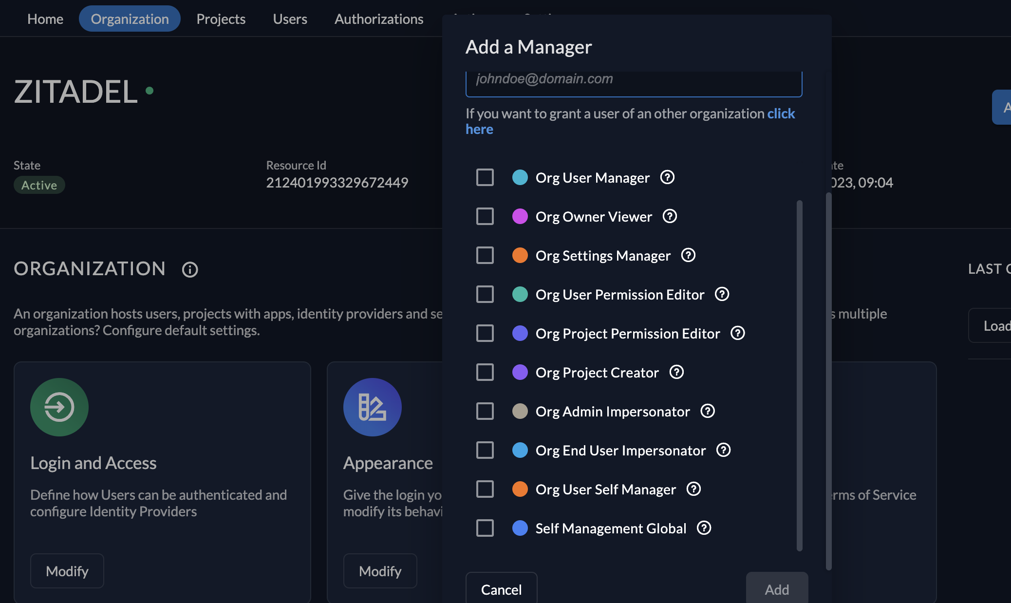Click the ORGANIZATION info icon
Screen dimensions: 1011x603
[x=190, y=269]
